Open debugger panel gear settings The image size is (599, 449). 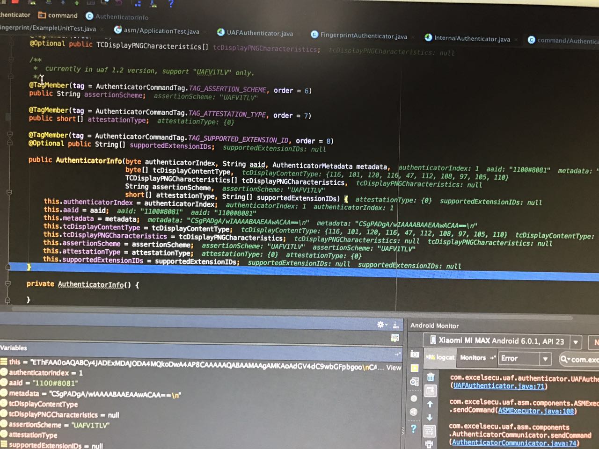pyautogui.click(x=382, y=324)
